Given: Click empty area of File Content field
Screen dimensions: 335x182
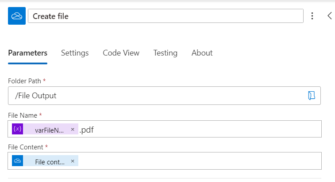Looking at the screenshot, I should tap(199, 161).
